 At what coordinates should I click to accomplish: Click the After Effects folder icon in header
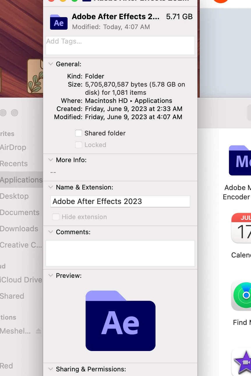[x=59, y=22]
